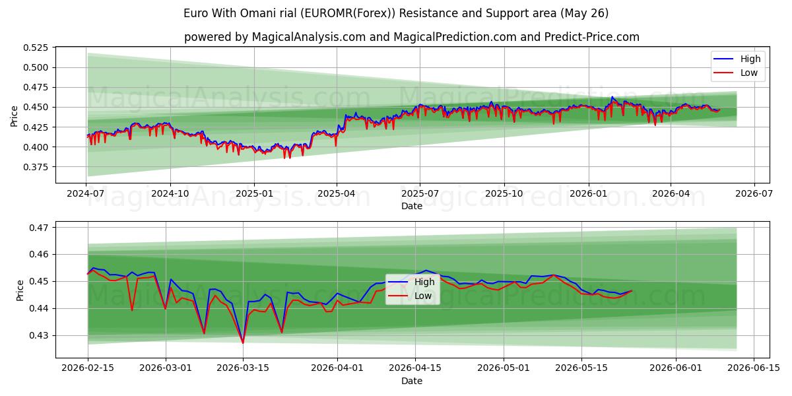
Task: Click the top chart x-axis date 2025-01
Action: tap(255, 195)
